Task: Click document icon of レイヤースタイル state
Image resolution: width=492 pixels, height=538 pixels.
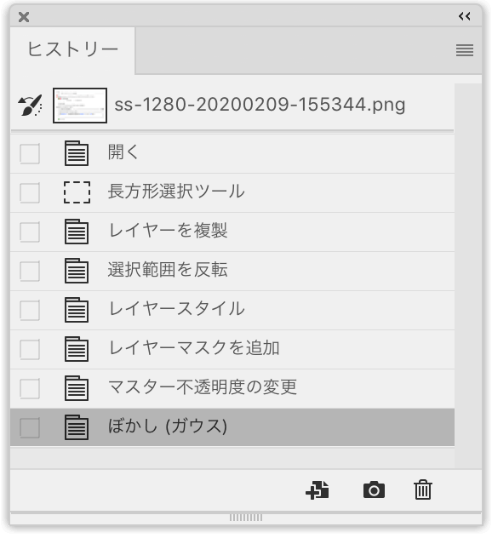Action: (77, 310)
